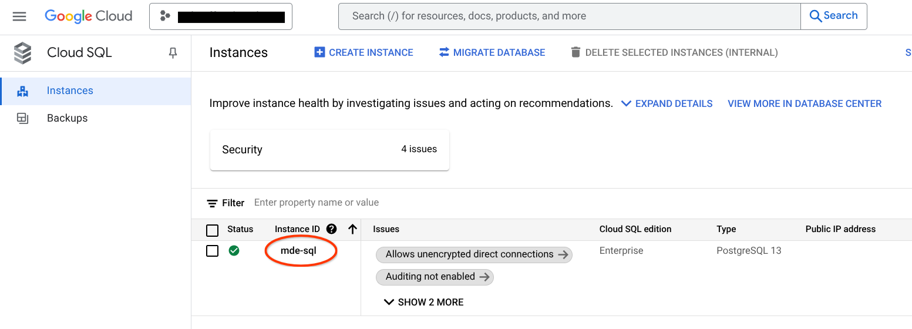Open the mde-sql instance
This screenshot has height=329, width=912.
298,251
